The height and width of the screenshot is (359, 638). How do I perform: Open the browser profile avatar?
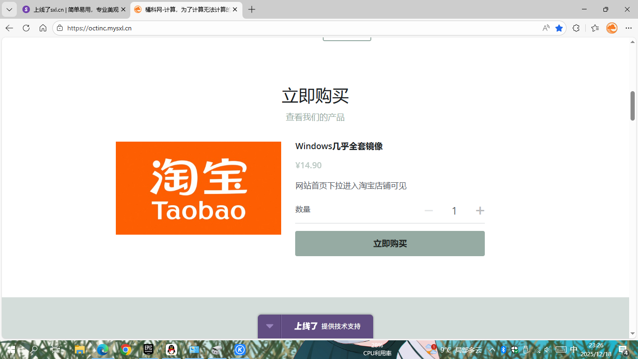pos(612,28)
